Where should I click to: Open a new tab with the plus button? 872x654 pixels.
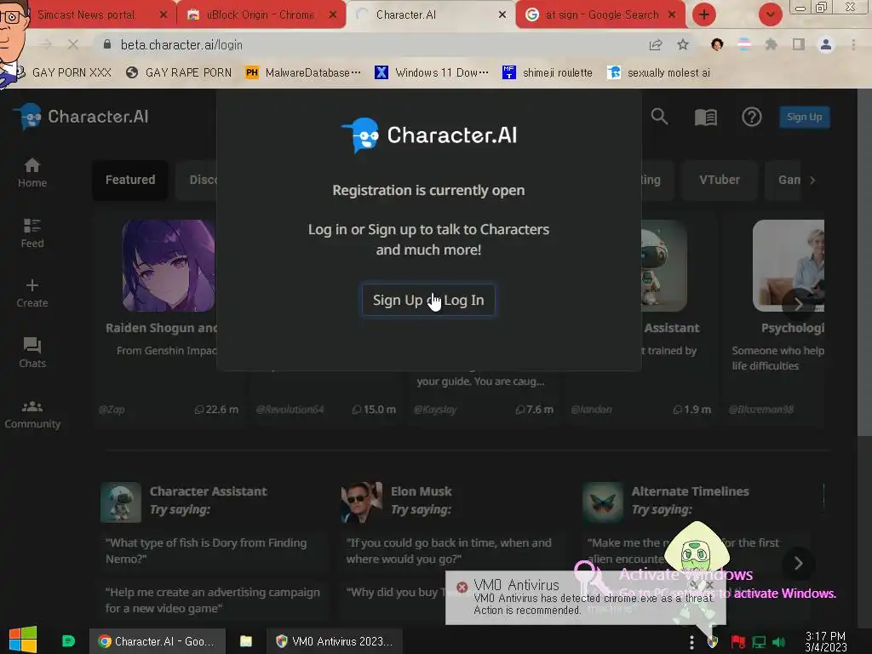(x=704, y=14)
